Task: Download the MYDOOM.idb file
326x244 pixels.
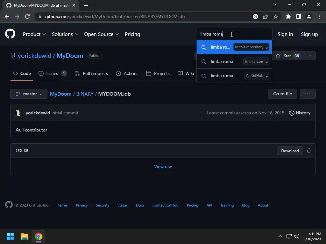Action: point(290,151)
